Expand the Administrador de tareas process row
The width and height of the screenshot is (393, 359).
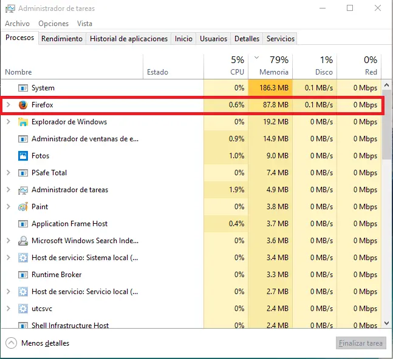click(9, 190)
